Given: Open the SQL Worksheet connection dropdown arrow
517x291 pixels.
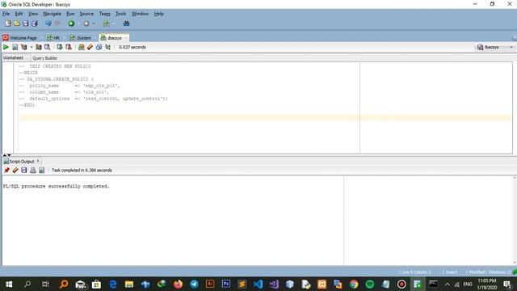Looking at the screenshot, I should [114, 23].
